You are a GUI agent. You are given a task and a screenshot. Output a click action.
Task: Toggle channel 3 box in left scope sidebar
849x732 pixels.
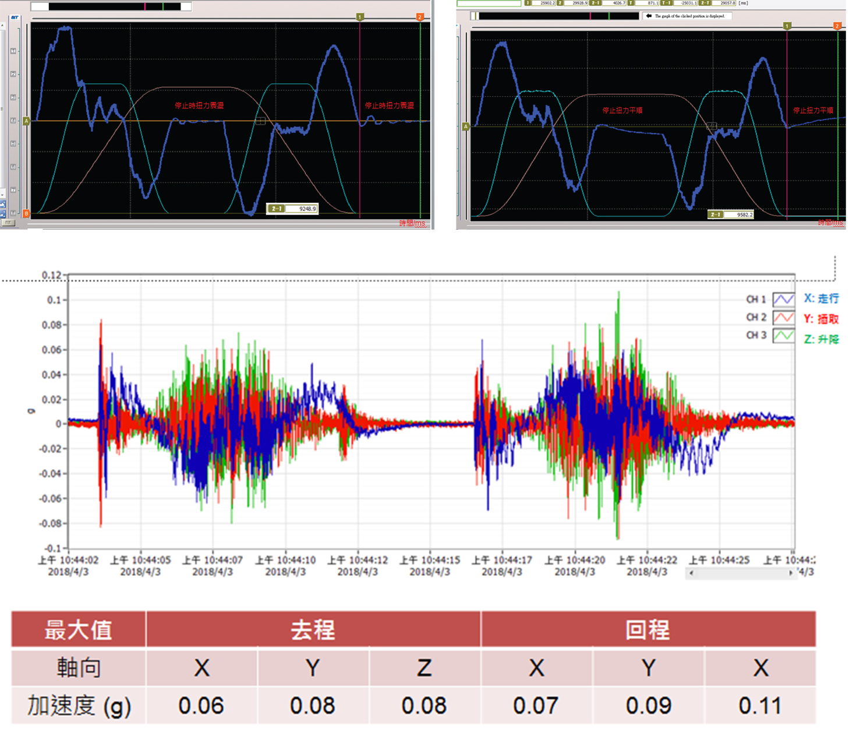coord(13,97)
